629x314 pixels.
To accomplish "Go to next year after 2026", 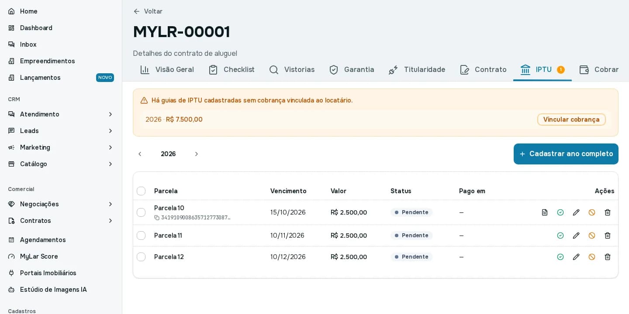I will (197, 154).
